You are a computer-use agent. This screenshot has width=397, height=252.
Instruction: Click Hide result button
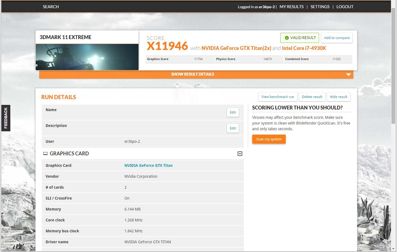point(338,97)
